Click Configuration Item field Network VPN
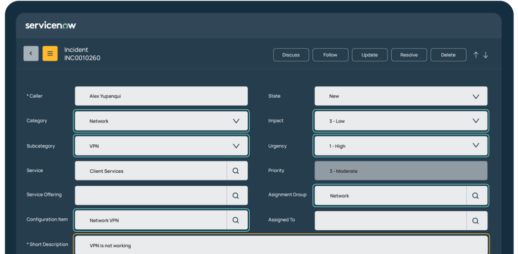The image size is (518, 254). point(151,220)
